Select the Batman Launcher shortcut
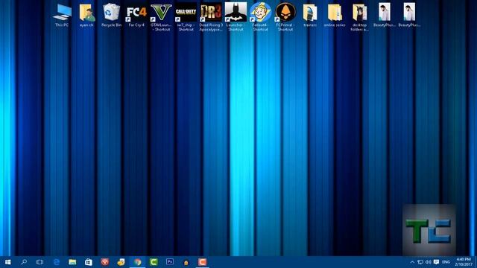This screenshot has height=268, width=477. point(236,17)
